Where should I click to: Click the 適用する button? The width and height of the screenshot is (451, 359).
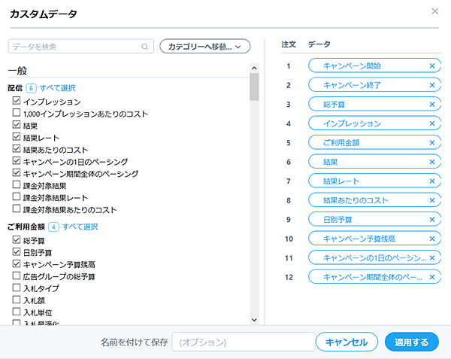tap(411, 342)
